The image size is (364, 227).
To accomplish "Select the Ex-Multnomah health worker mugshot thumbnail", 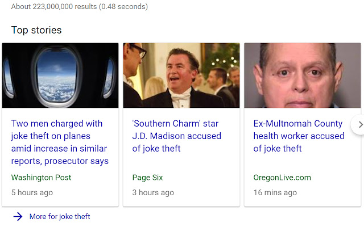I will tap(303, 75).
